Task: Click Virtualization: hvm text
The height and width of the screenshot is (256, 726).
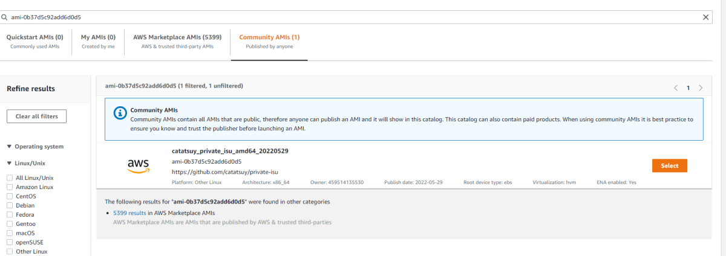Action: pos(555,182)
